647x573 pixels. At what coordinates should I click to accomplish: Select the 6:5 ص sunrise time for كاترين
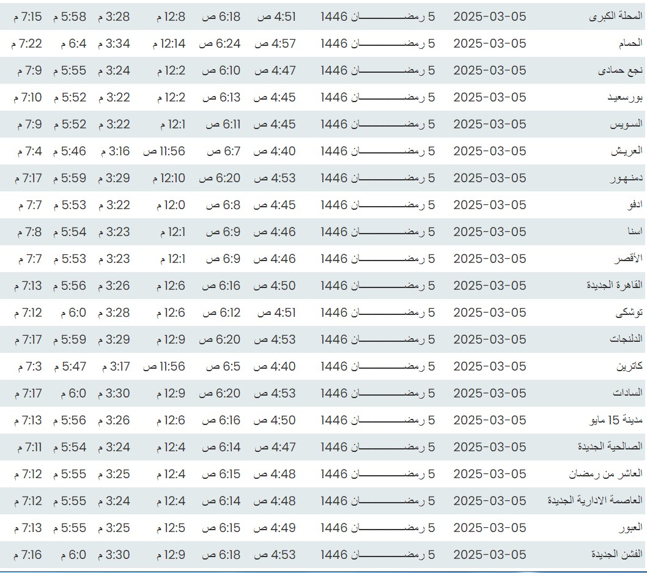point(223,367)
